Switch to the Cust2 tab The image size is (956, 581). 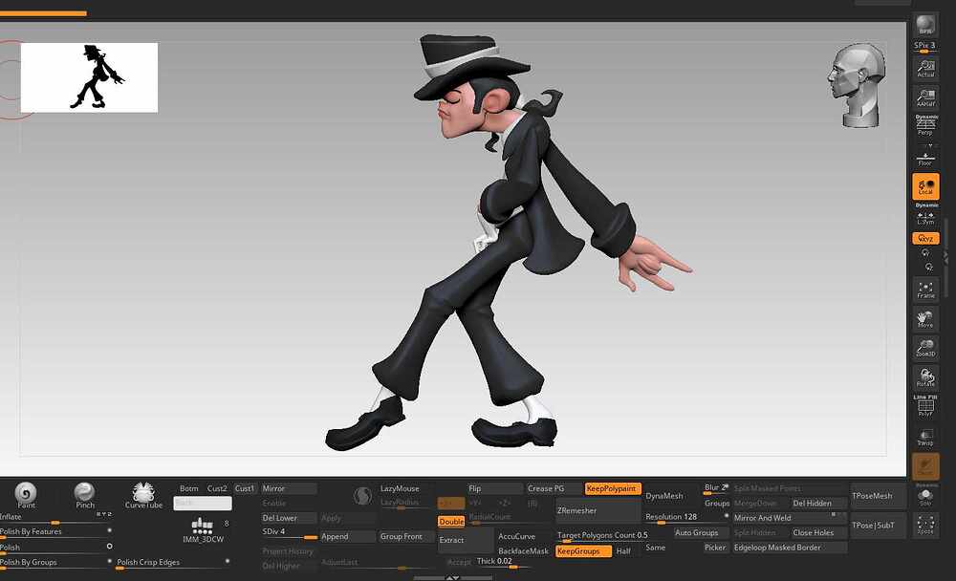point(217,488)
